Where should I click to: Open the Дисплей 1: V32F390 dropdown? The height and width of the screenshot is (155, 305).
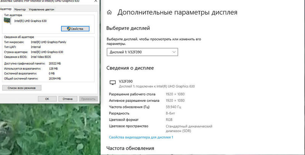142,52
